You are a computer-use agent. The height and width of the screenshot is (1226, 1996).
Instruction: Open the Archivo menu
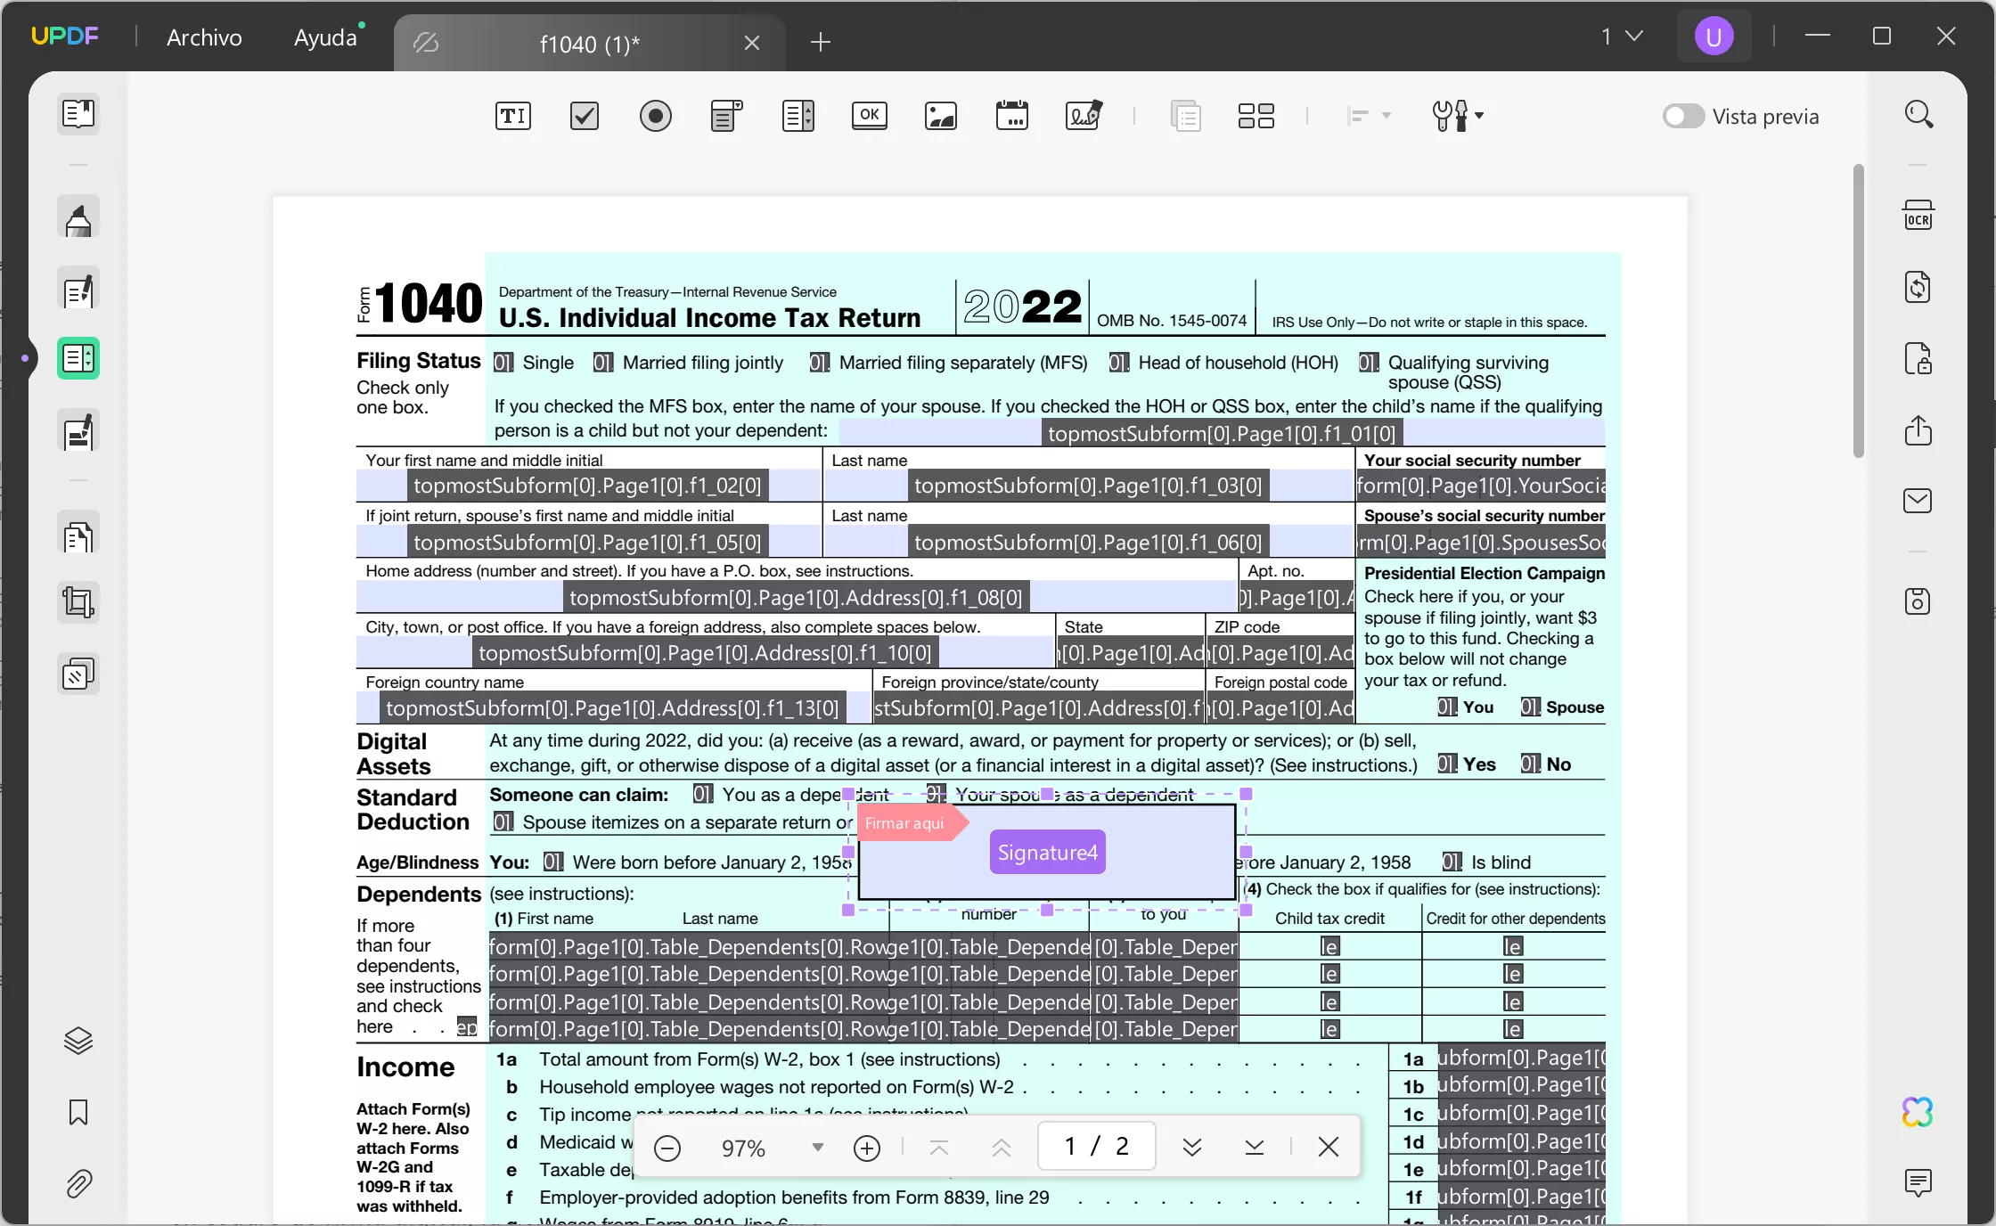click(204, 37)
